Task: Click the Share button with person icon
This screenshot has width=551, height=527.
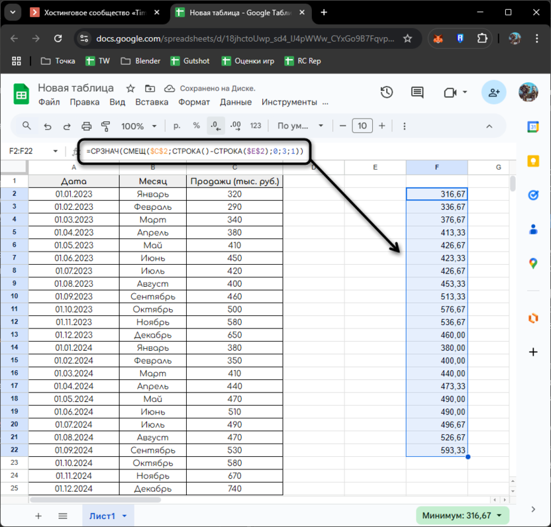Action: pyautogui.click(x=494, y=93)
